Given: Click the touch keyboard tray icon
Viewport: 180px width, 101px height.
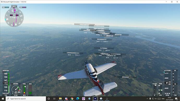Looking at the screenshot, I should 159,99.
